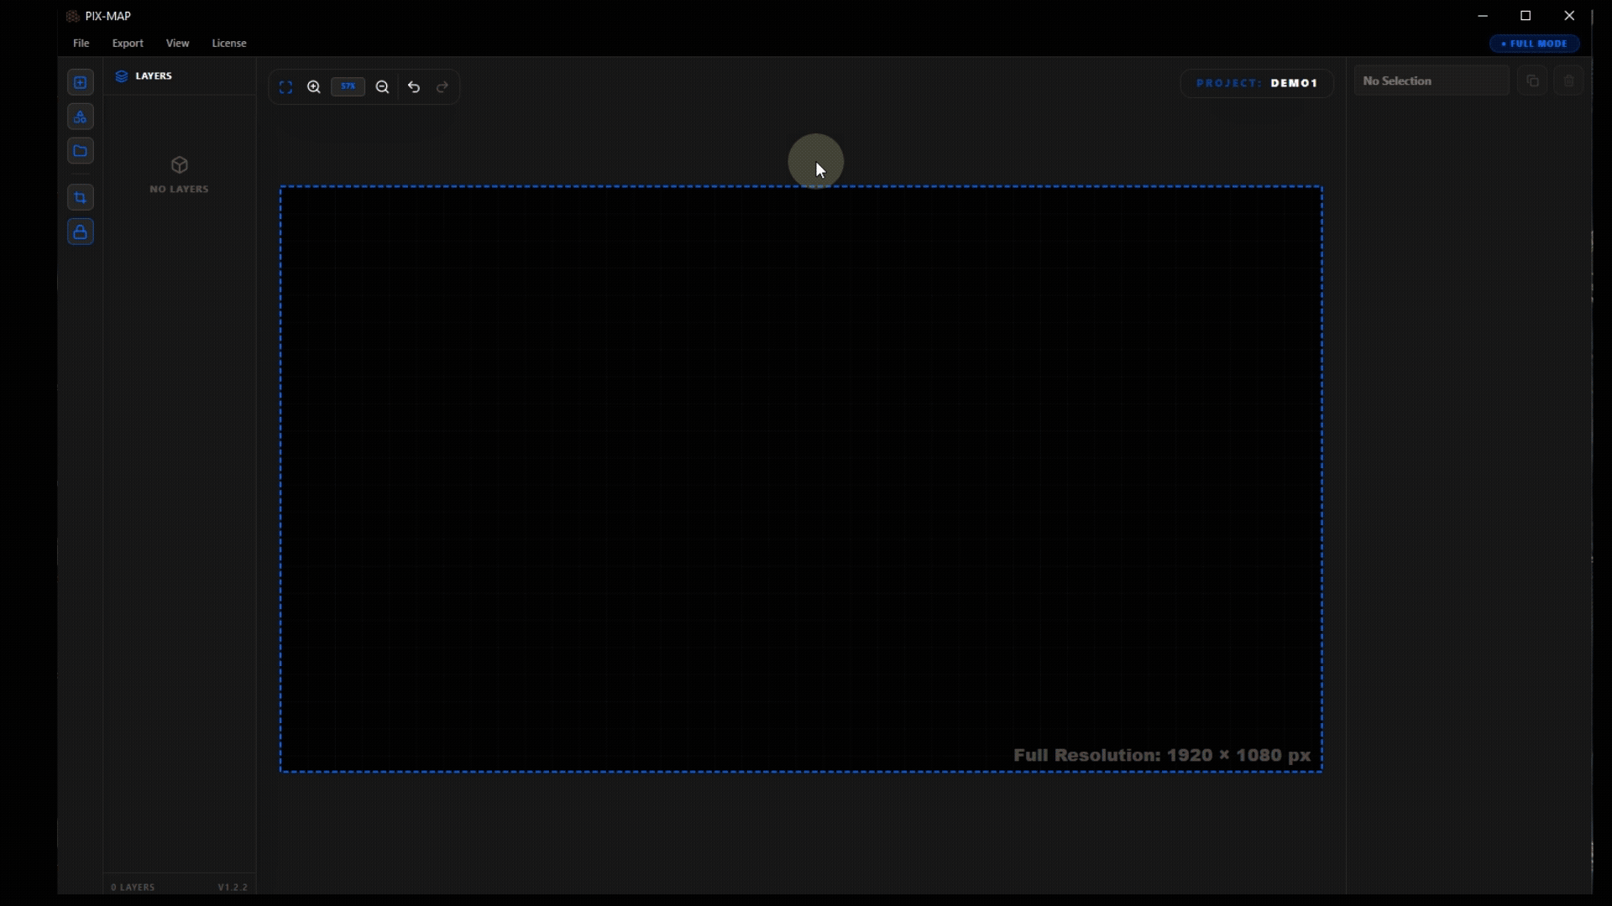Click the undo arrow
This screenshot has height=906, width=1612.
coord(414,87)
